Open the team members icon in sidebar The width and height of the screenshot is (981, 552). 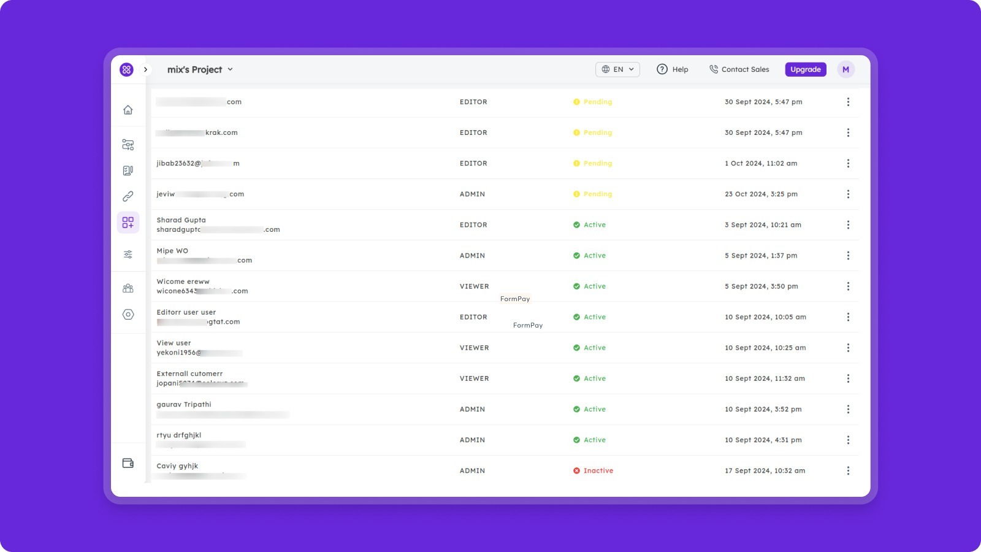click(x=128, y=288)
